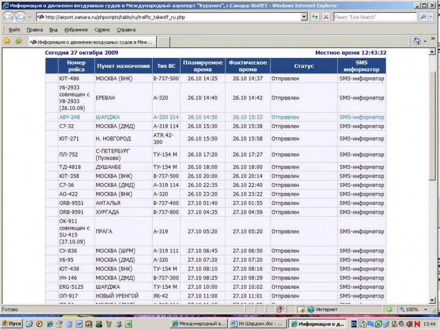Click the volume speaker tray icon
The width and height of the screenshot is (440, 330).
click(410, 324)
